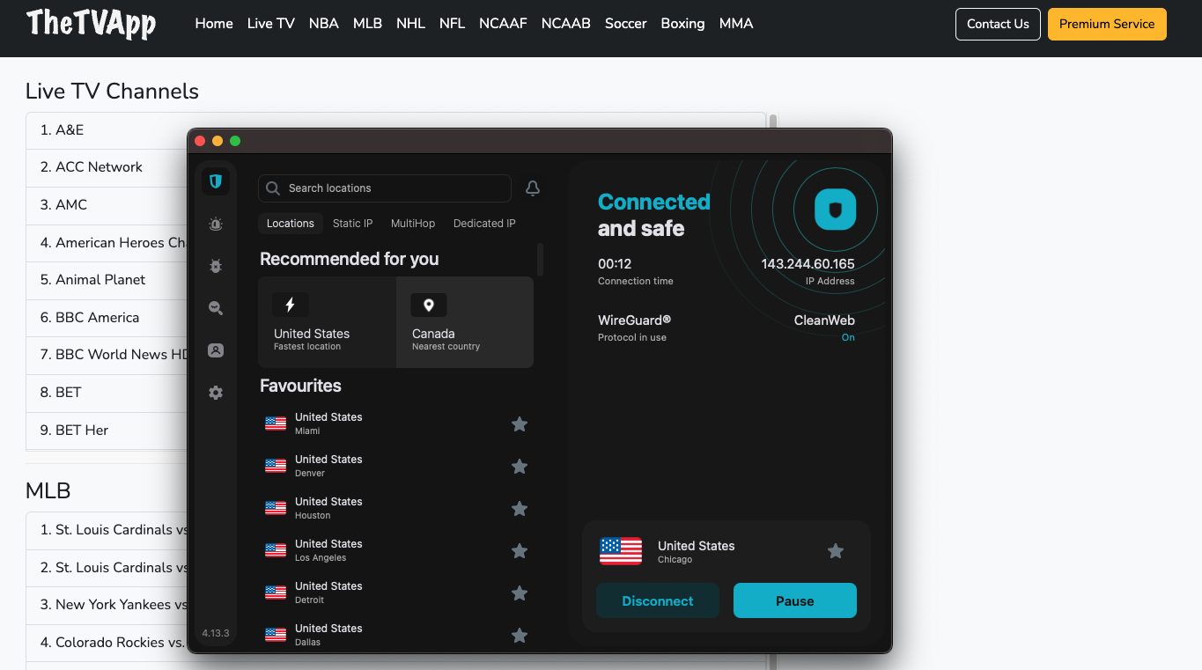Open notifications via the bell icon

[532, 188]
